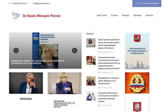Open thumbnail of краевой кризисный центр news

91,43
